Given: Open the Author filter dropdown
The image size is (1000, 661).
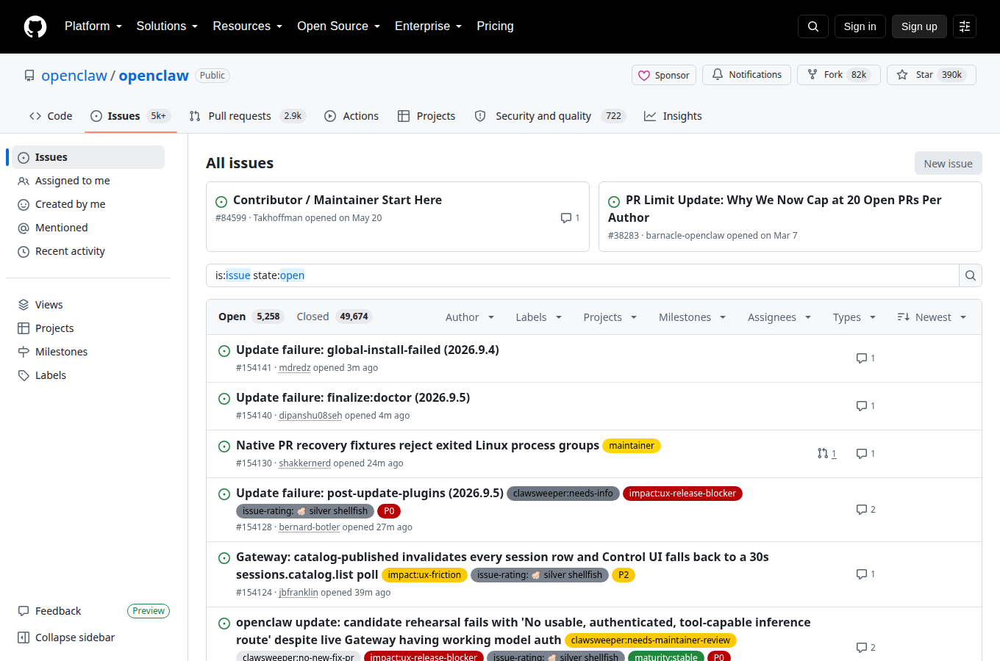Looking at the screenshot, I should coord(470,317).
